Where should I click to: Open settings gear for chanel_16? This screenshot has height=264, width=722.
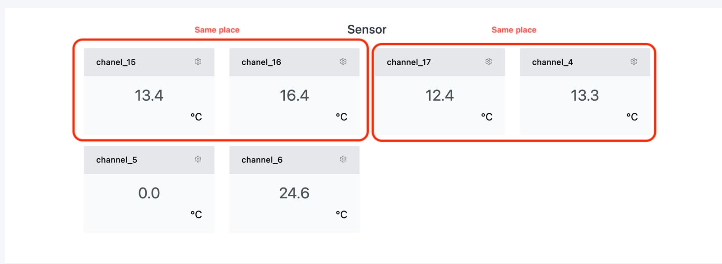point(343,62)
